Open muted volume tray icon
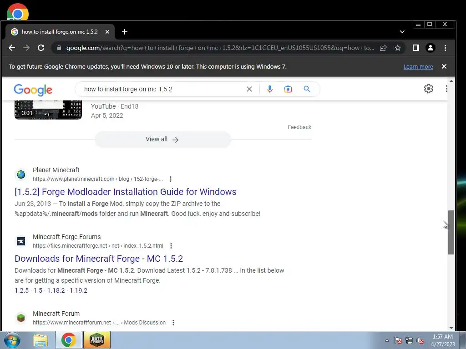Image resolution: width=466 pixels, height=349 pixels. point(420,341)
